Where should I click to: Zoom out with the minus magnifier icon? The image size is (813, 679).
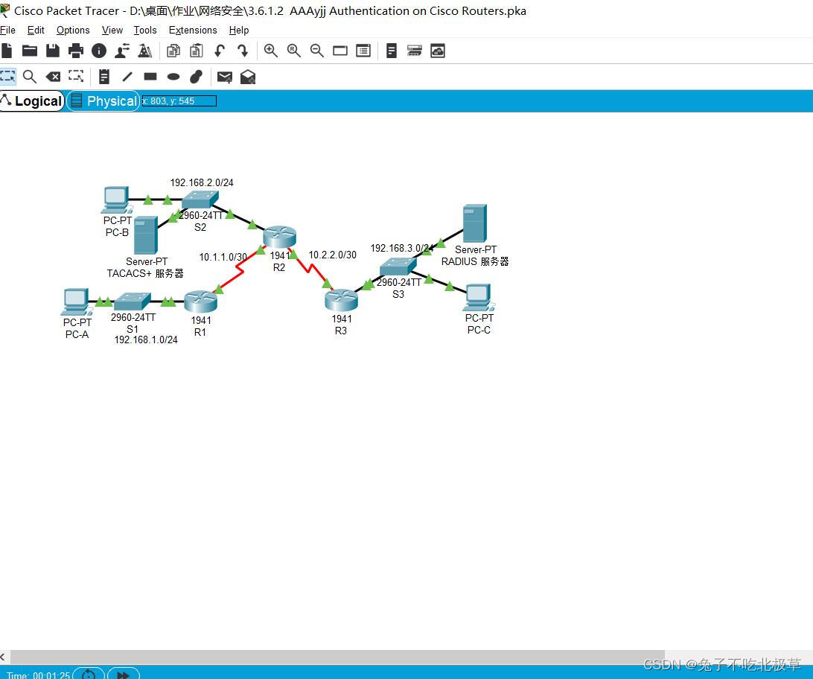point(317,51)
